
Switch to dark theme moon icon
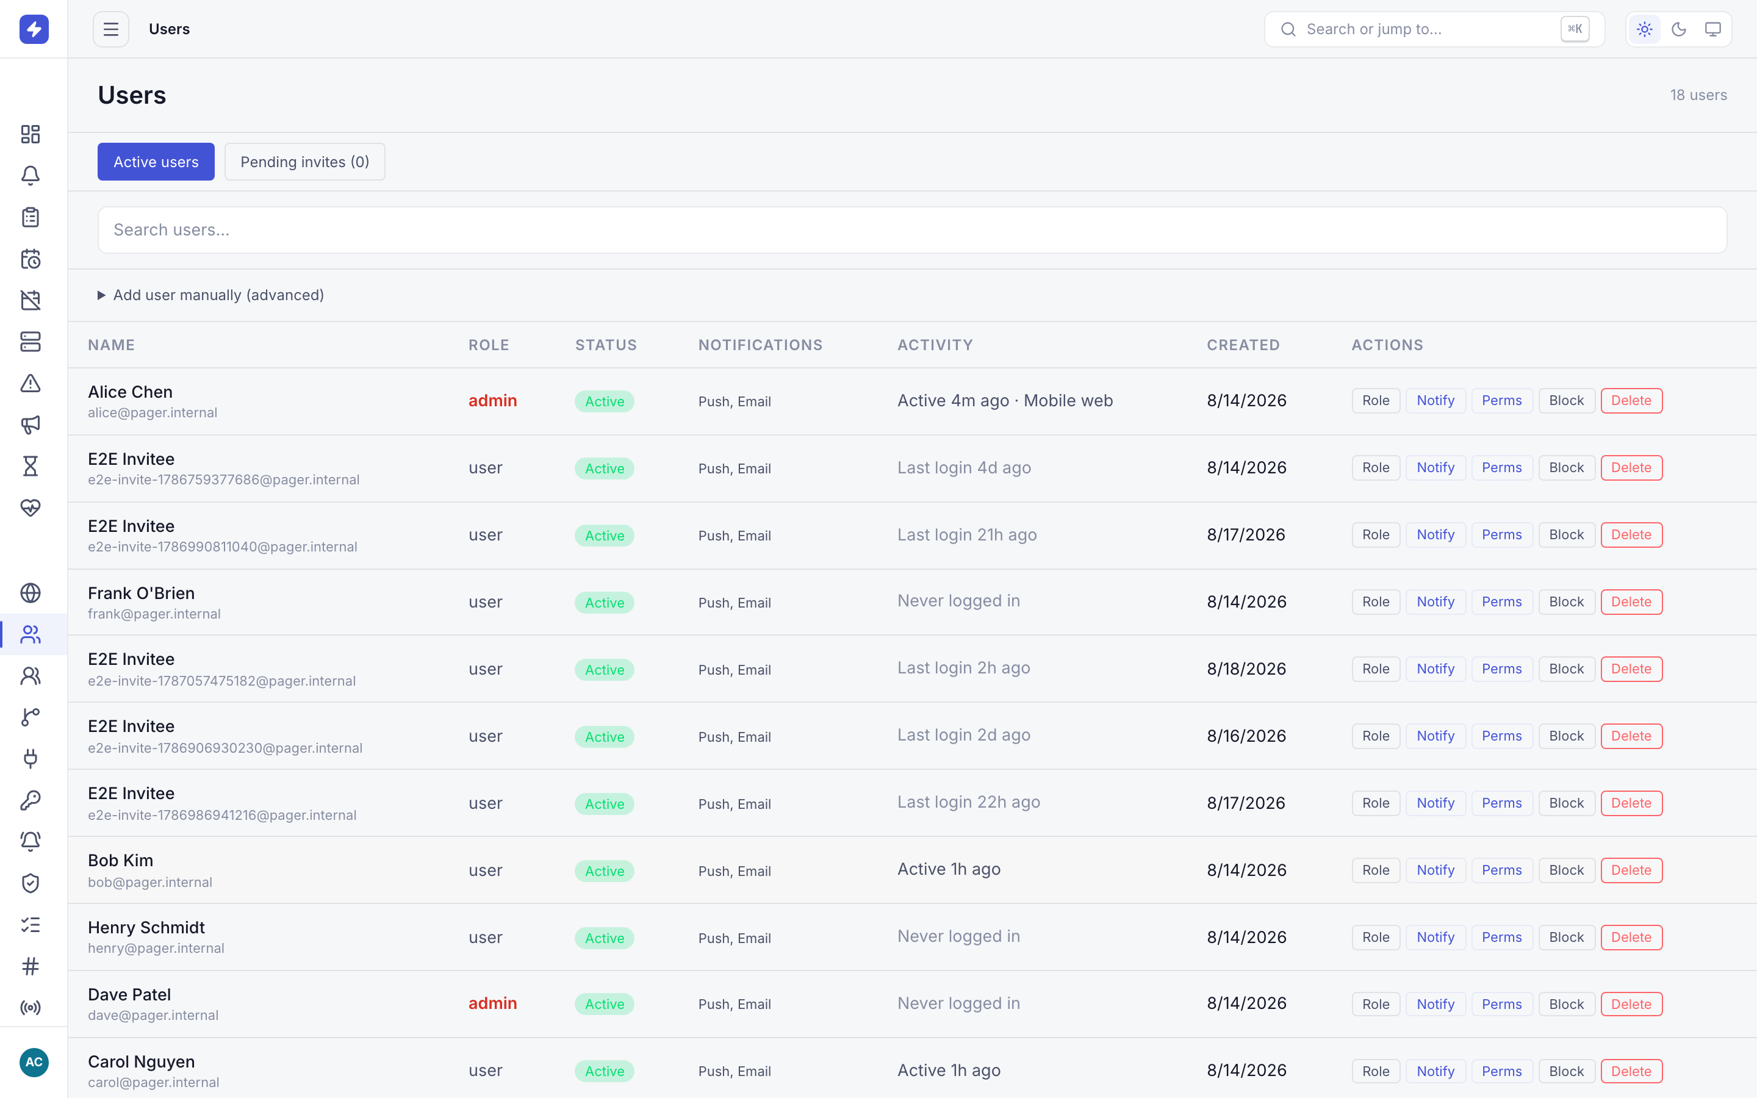pos(1678,29)
